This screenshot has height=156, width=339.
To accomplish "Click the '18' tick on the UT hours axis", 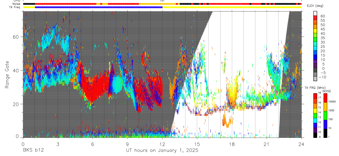I will click(x=232, y=144).
